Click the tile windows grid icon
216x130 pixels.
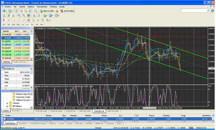pos(28,16)
